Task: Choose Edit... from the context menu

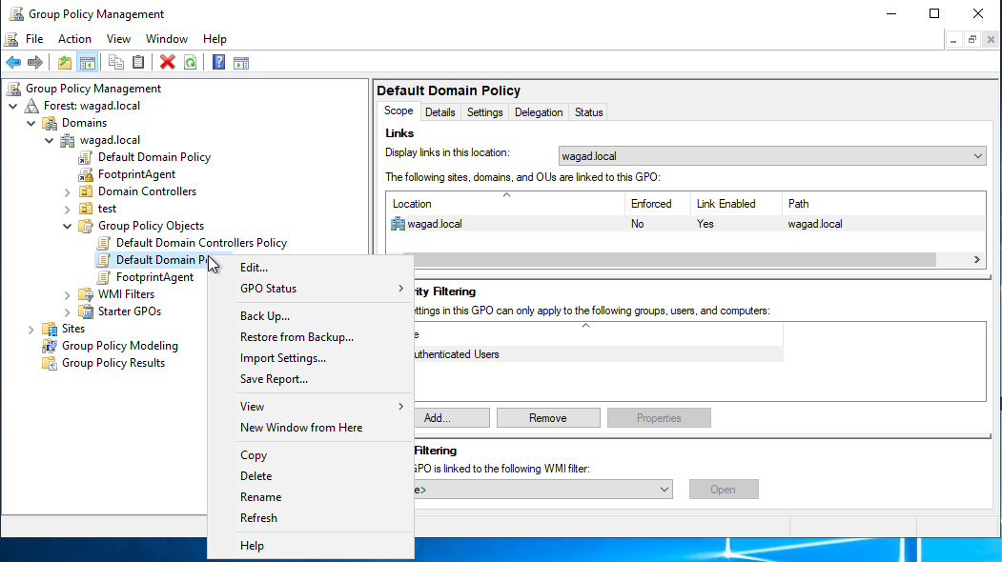Action: [x=254, y=268]
